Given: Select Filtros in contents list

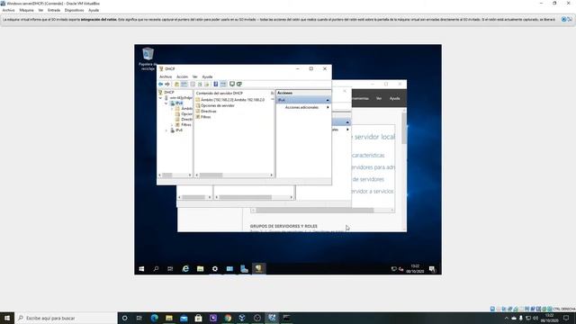Looking at the screenshot, I should point(203,117).
